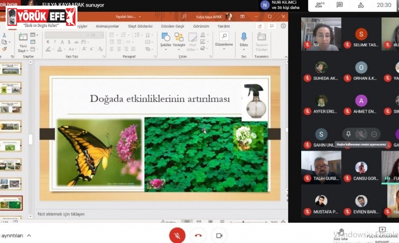Pin the hovered AHMET participant tile
Screen dimensions: 399x243
(348, 134)
